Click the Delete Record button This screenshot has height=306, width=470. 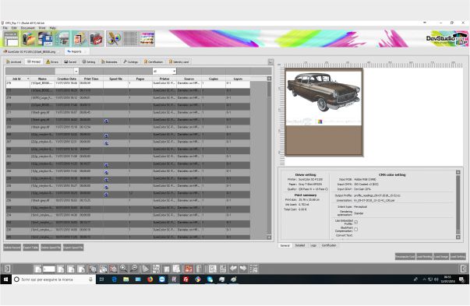(x=12, y=248)
